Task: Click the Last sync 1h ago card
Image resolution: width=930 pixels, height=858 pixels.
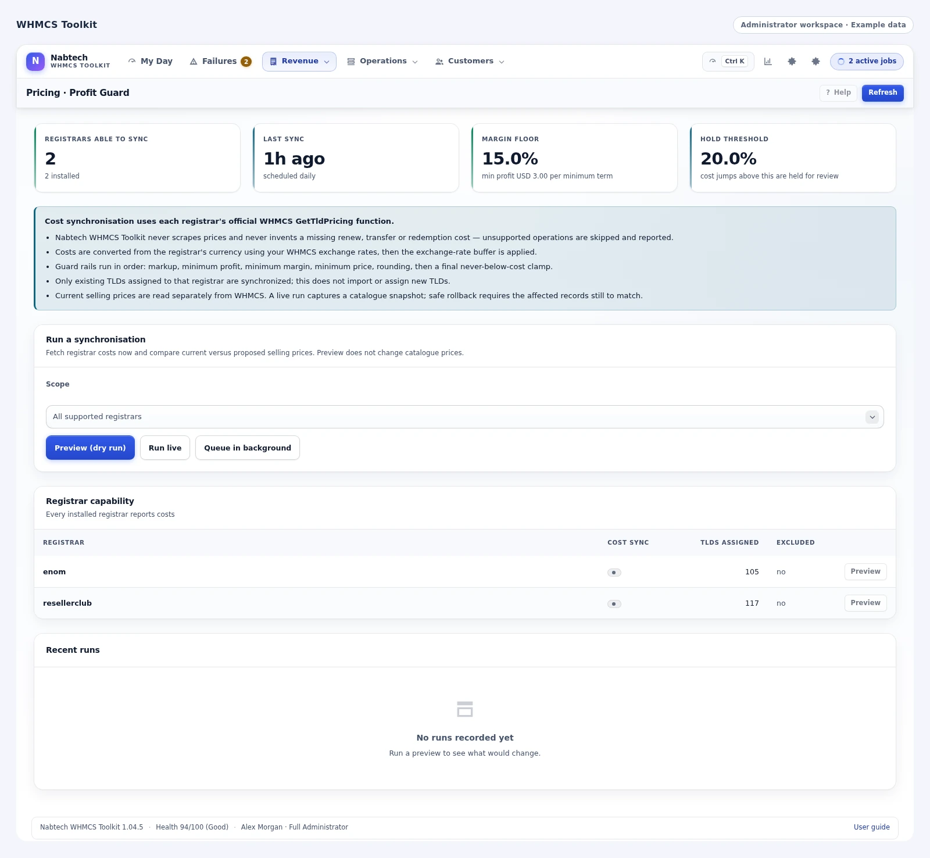Action: [x=356, y=158]
